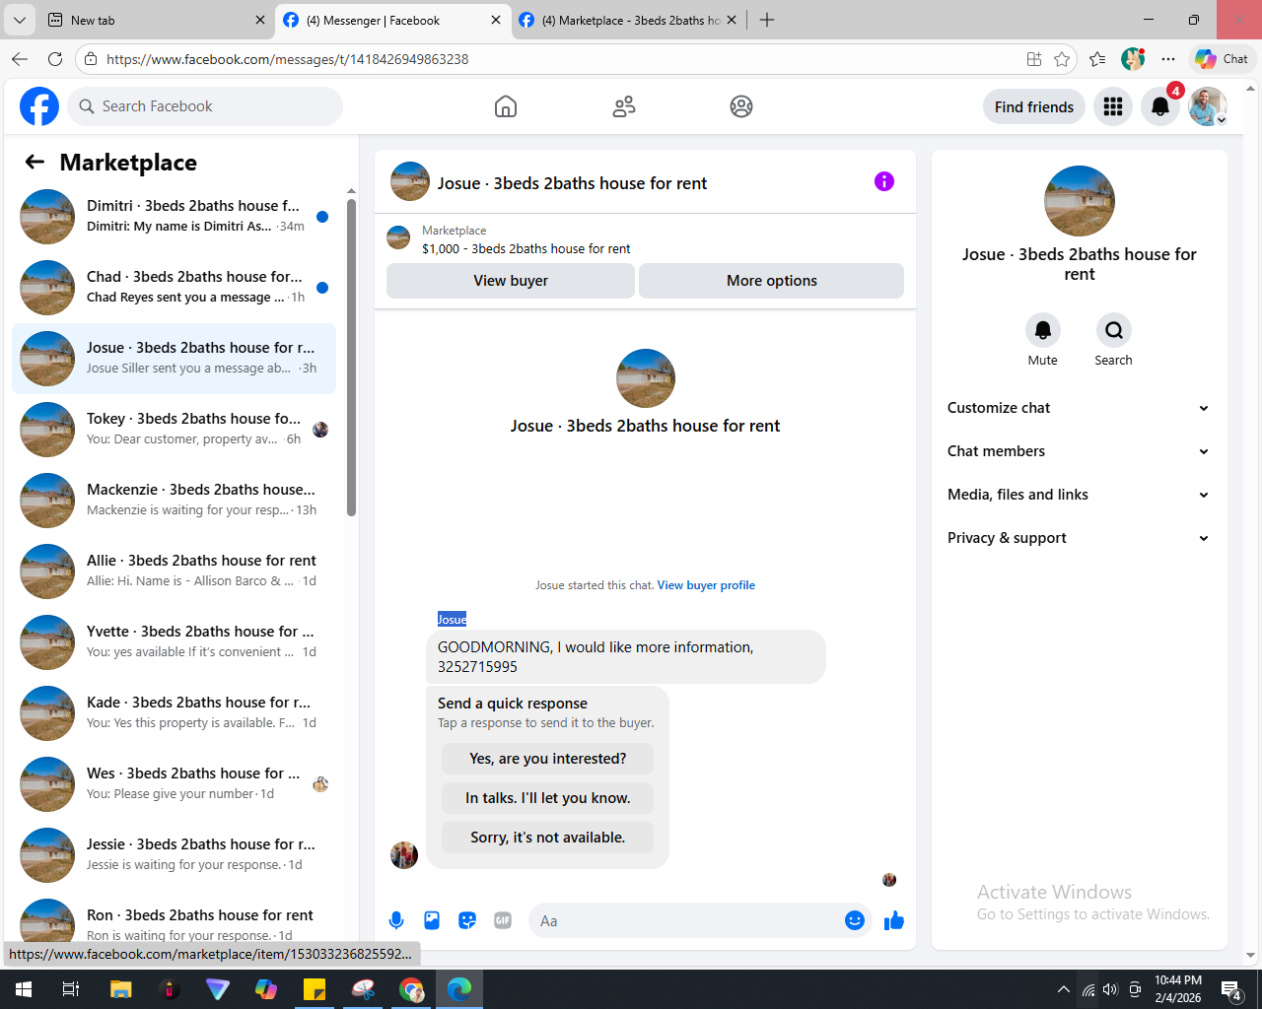The image size is (1262, 1009).
Task: Open Edge settings and more menu
Action: (1168, 59)
